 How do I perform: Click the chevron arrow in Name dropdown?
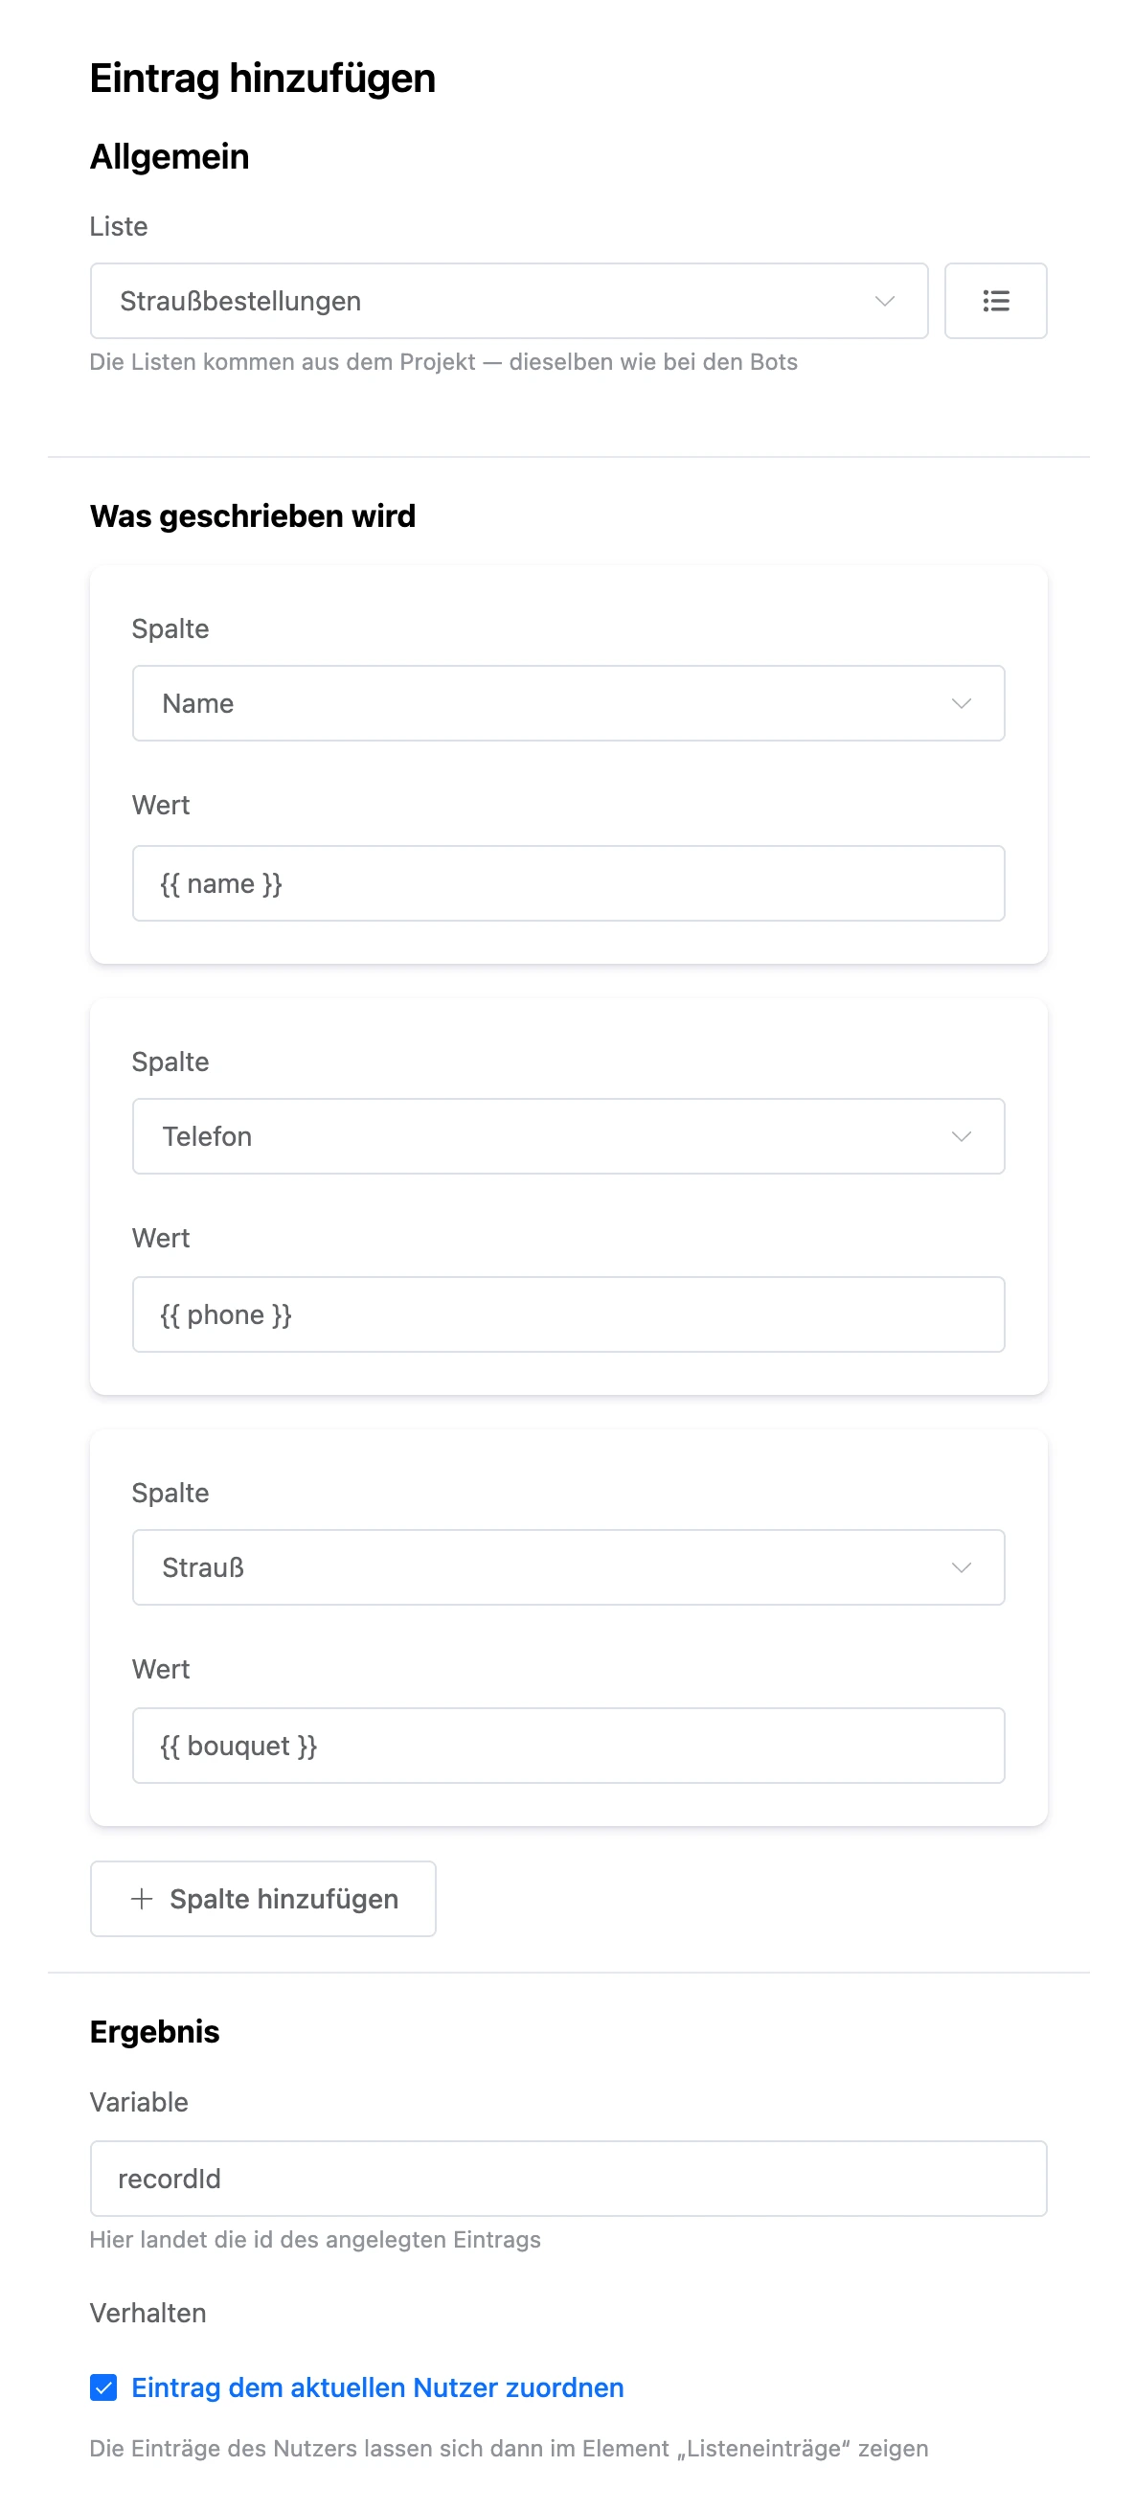(961, 703)
